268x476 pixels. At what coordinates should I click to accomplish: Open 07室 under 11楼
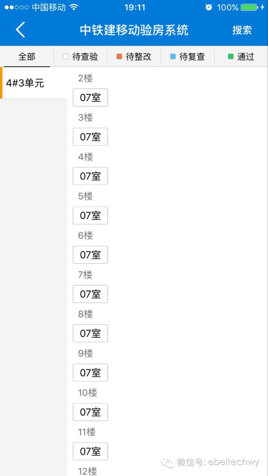point(90,451)
